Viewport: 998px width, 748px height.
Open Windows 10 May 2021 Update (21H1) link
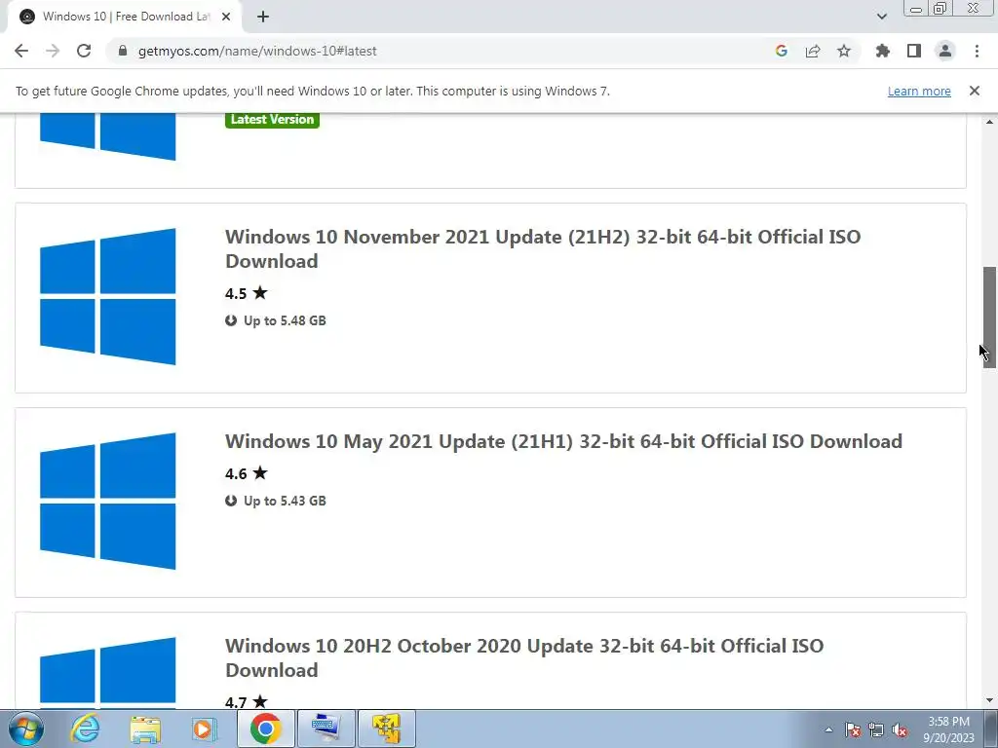pyautogui.click(x=563, y=441)
